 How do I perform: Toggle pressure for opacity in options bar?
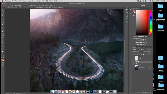[40, 5]
